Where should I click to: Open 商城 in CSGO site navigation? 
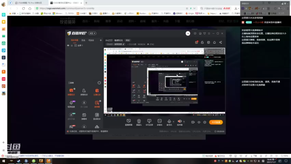point(143,21)
